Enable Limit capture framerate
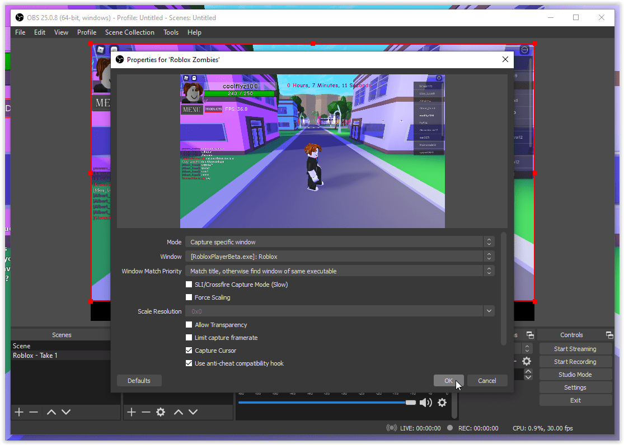The image size is (624, 445). click(x=189, y=337)
